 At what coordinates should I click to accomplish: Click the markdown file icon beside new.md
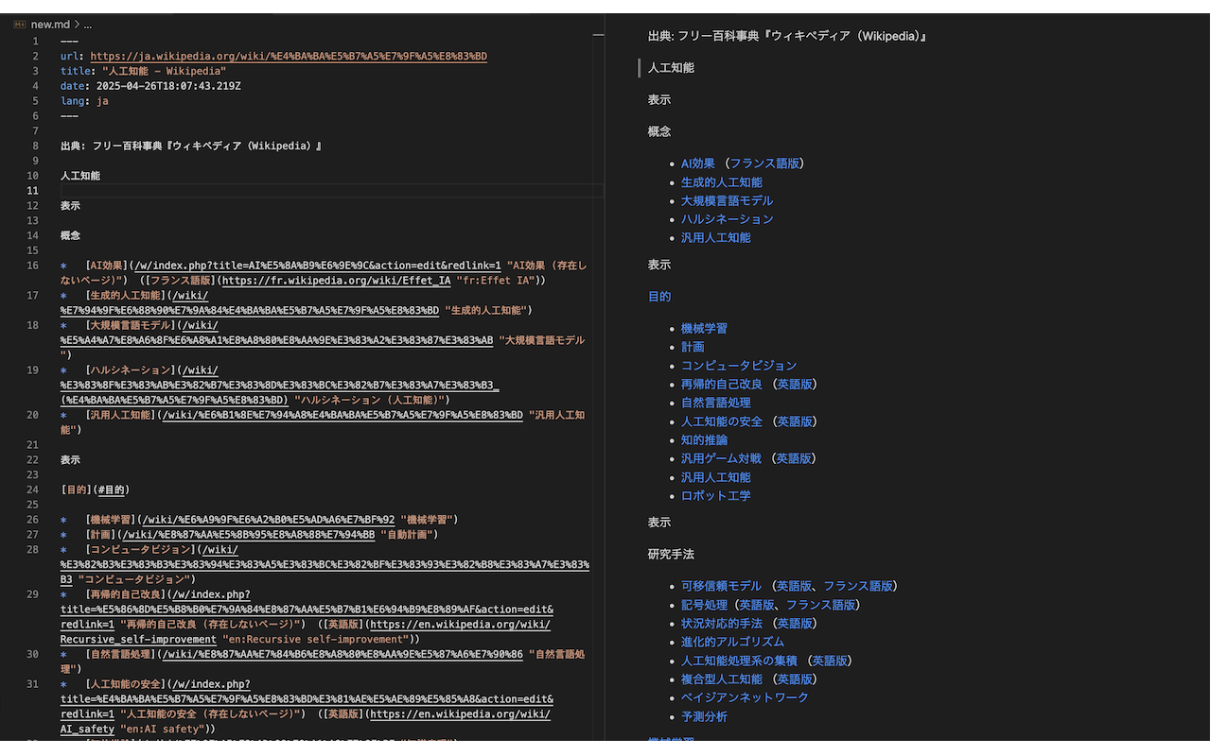pos(20,25)
